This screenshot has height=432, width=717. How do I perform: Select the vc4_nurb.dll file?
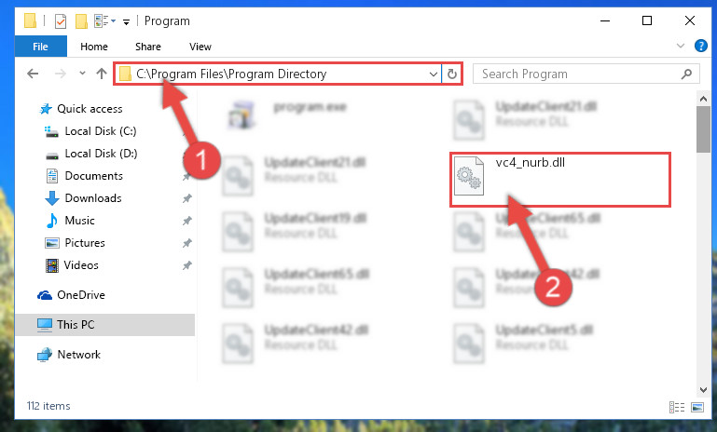click(560, 180)
